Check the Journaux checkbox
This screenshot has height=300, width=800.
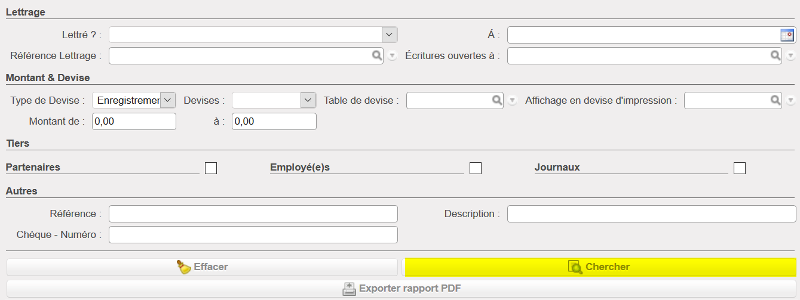[x=740, y=168]
